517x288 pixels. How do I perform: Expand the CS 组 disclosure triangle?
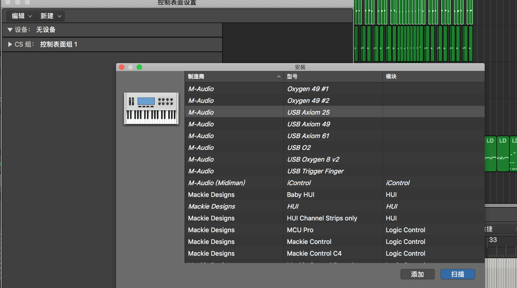(x=10, y=44)
